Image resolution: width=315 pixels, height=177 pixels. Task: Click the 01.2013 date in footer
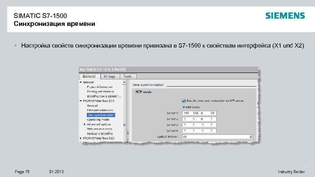(x=56, y=172)
